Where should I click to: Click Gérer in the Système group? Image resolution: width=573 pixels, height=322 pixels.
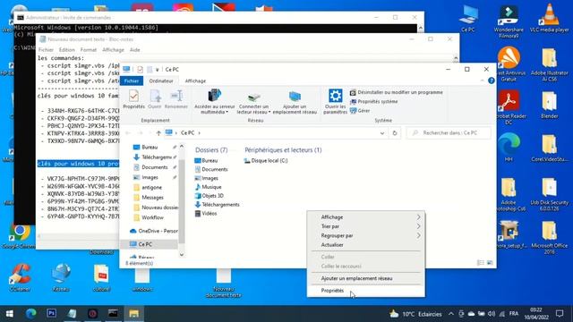pyautogui.click(x=360, y=111)
